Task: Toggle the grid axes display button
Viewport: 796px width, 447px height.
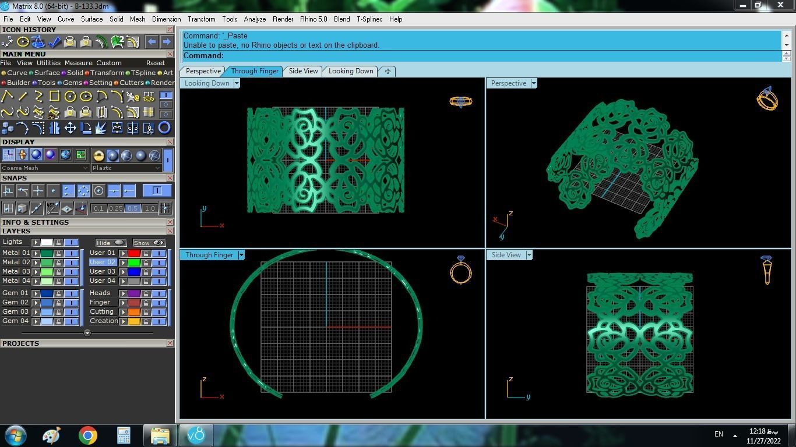Action: coord(8,154)
